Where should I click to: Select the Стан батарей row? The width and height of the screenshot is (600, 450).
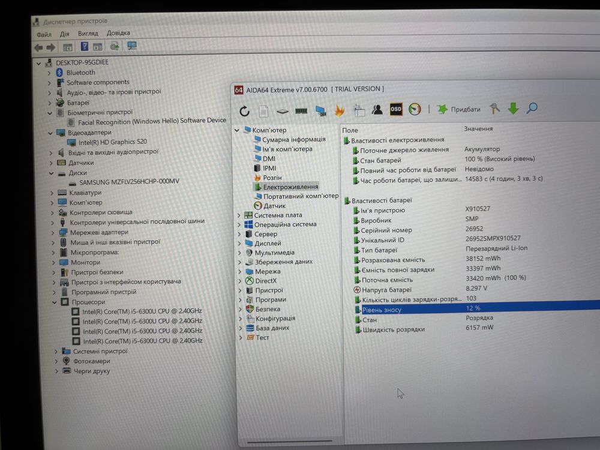point(380,161)
